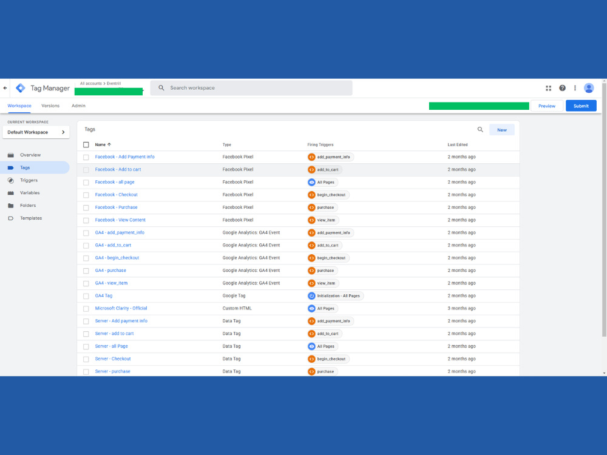The image size is (607, 455).
Task: Click the back arrow icon
Action: (x=5, y=88)
